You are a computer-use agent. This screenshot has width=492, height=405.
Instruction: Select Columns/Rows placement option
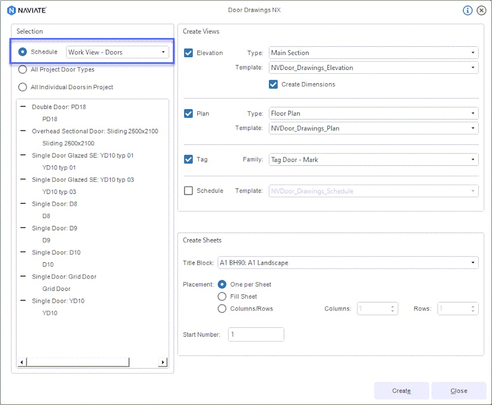222,309
